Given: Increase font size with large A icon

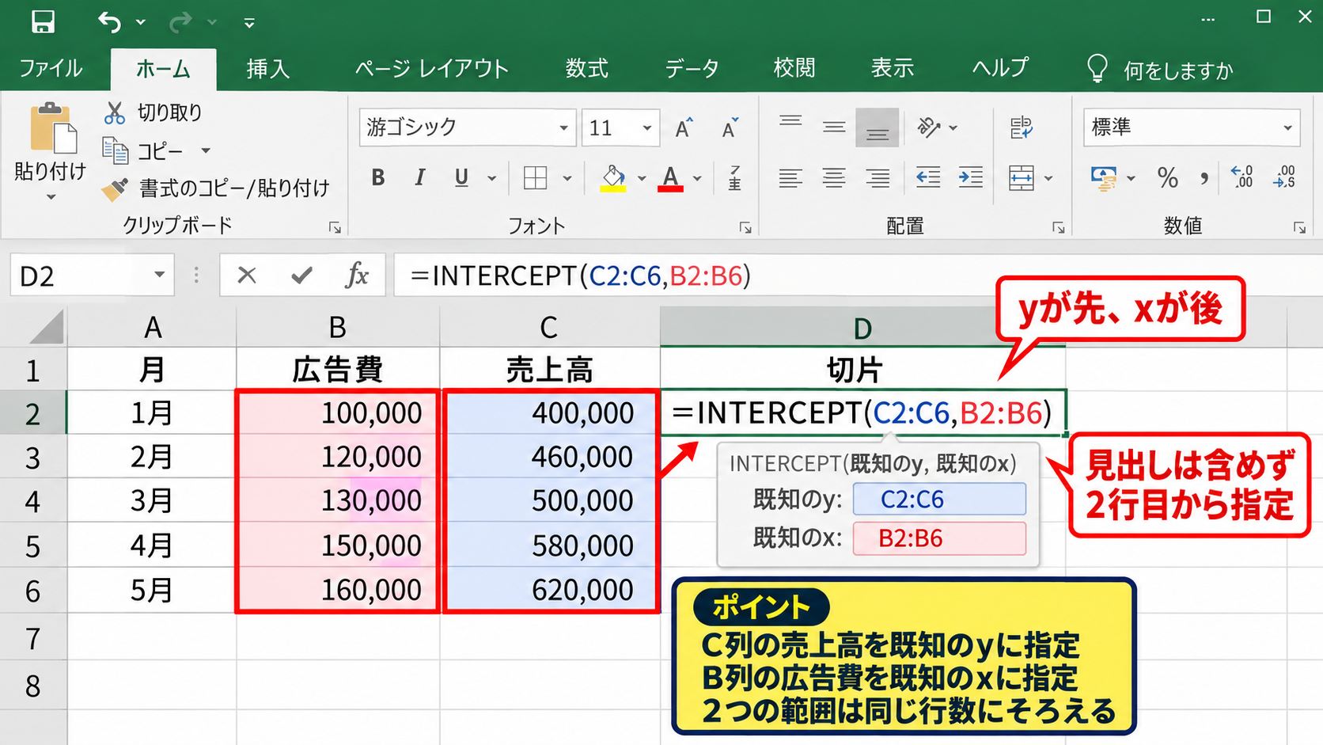Looking at the screenshot, I should [684, 127].
